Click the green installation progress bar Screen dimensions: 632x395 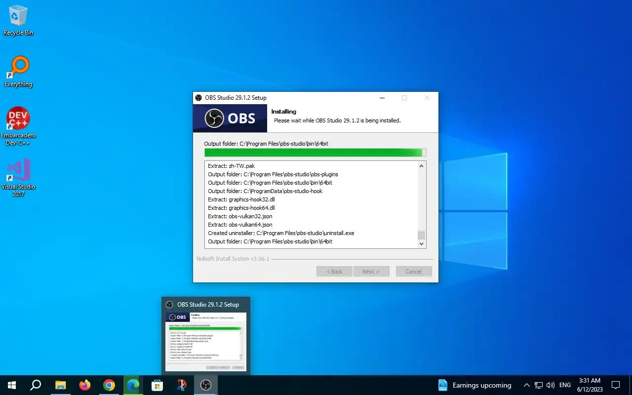(316, 153)
